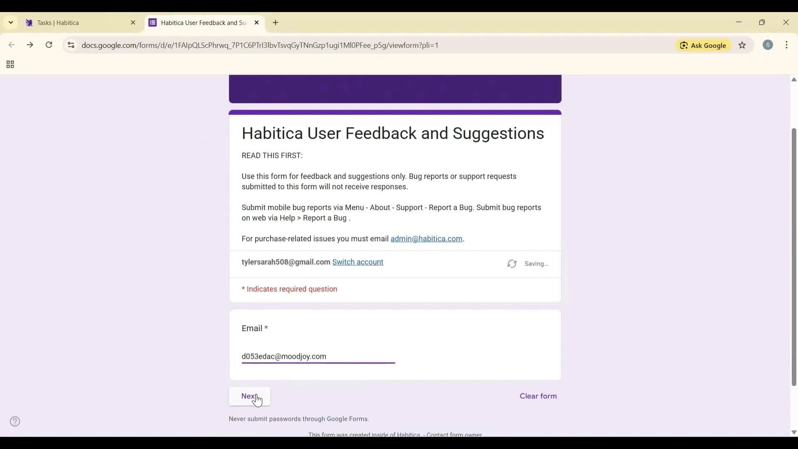This screenshot has height=449, width=798.
Task: Click Clear form to reset answers
Action: tap(538, 396)
